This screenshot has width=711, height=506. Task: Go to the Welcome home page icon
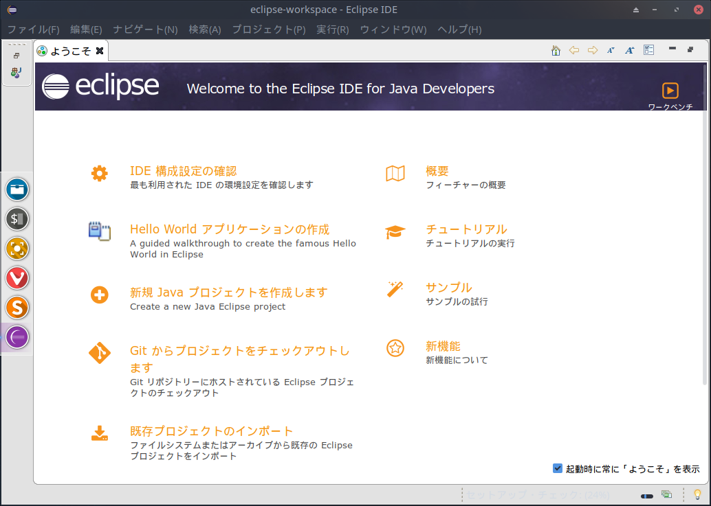556,50
